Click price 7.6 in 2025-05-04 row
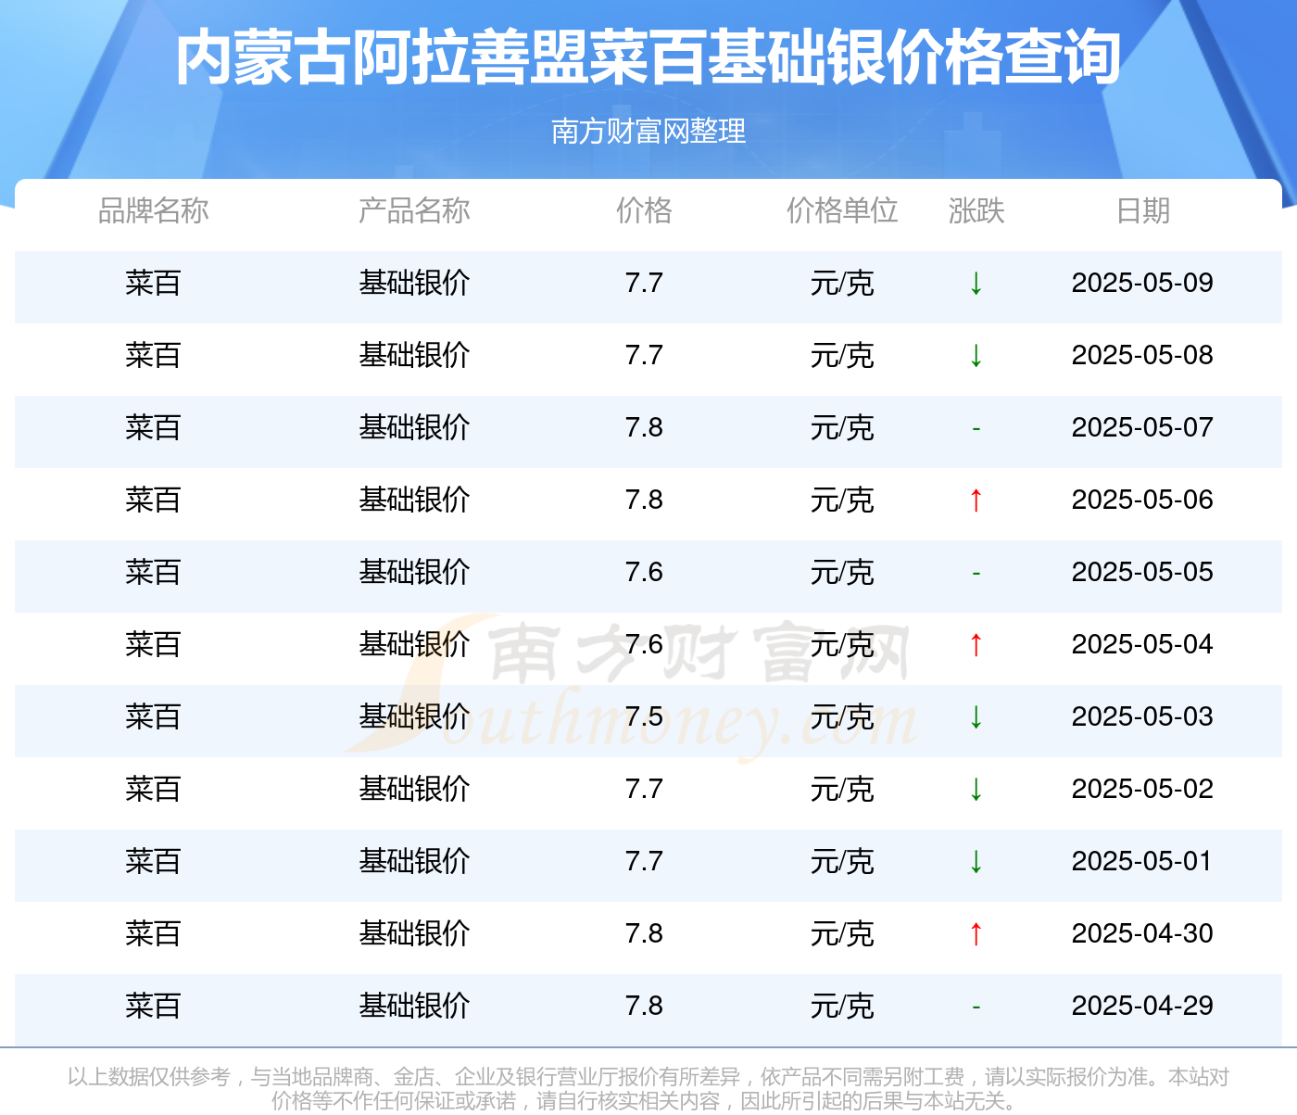The image size is (1297, 1115). click(x=644, y=644)
